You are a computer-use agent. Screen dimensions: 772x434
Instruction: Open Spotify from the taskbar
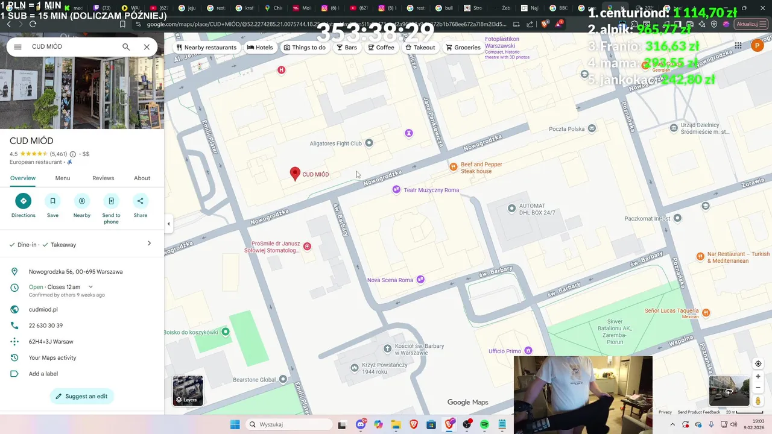(484, 424)
